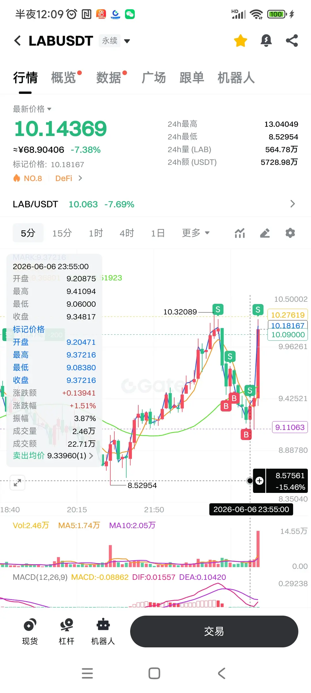Image resolution: width=311 pixels, height=693 pixels.
Task: Tap the Vol:2.46万 volume label
Action: 31,525
